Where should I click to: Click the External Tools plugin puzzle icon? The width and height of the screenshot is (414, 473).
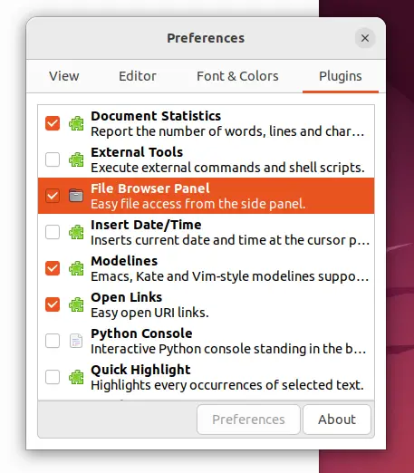point(76,159)
